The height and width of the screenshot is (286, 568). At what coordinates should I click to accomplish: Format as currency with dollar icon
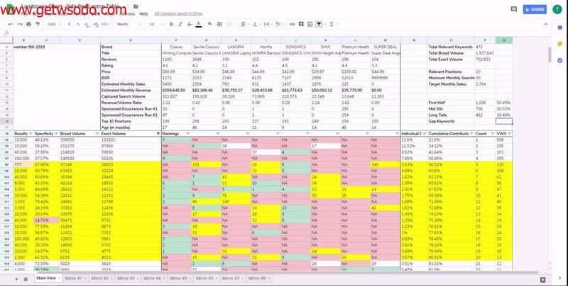click(x=69, y=24)
